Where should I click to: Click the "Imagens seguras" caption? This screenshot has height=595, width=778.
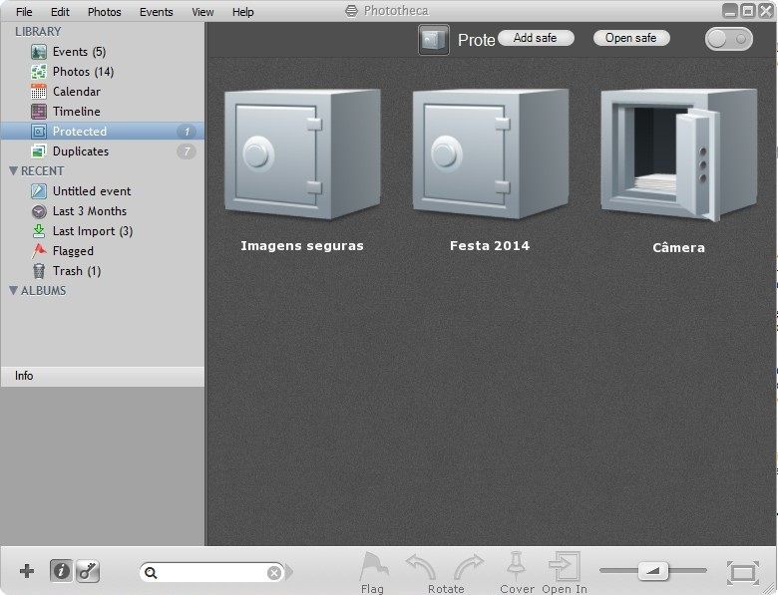coord(302,246)
